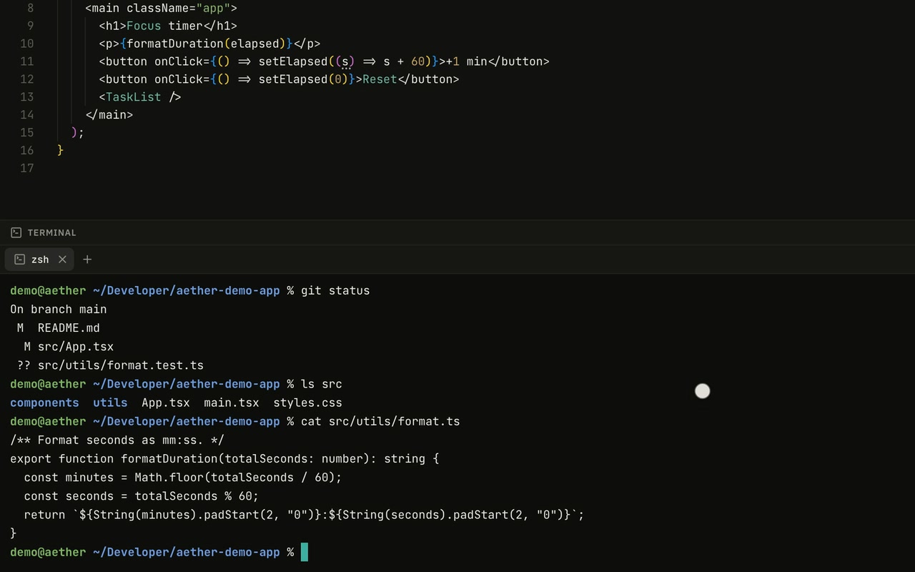Select the zsh terminal tab
Viewport: 915px width, 572px height.
click(39, 260)
